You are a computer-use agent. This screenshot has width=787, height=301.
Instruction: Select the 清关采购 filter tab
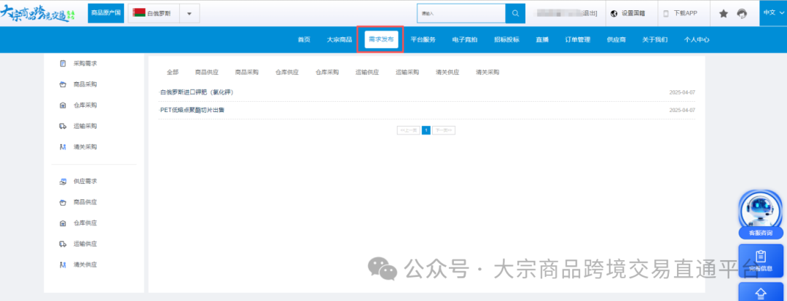(488, 72)
